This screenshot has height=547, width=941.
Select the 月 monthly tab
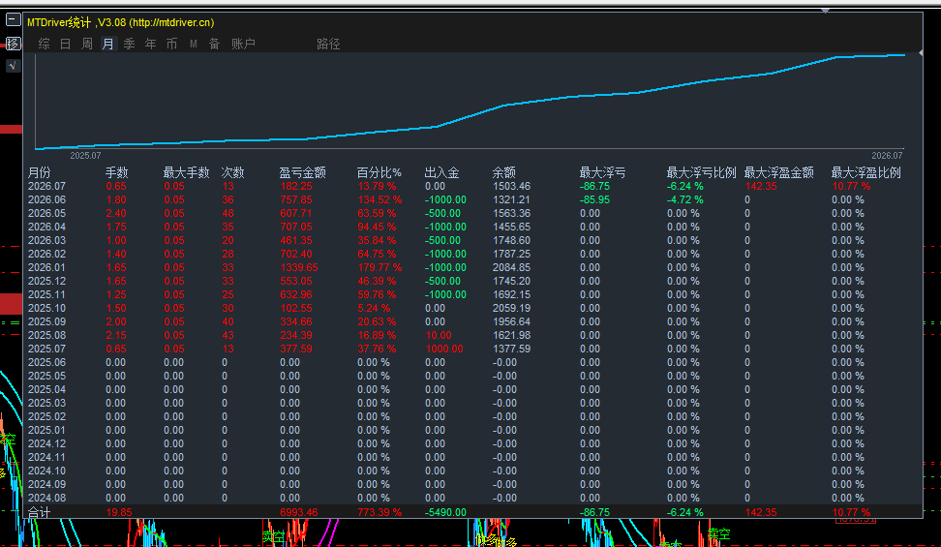(108, 44)
